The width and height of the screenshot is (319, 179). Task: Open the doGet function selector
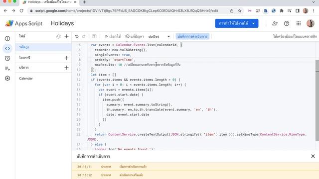159,36
